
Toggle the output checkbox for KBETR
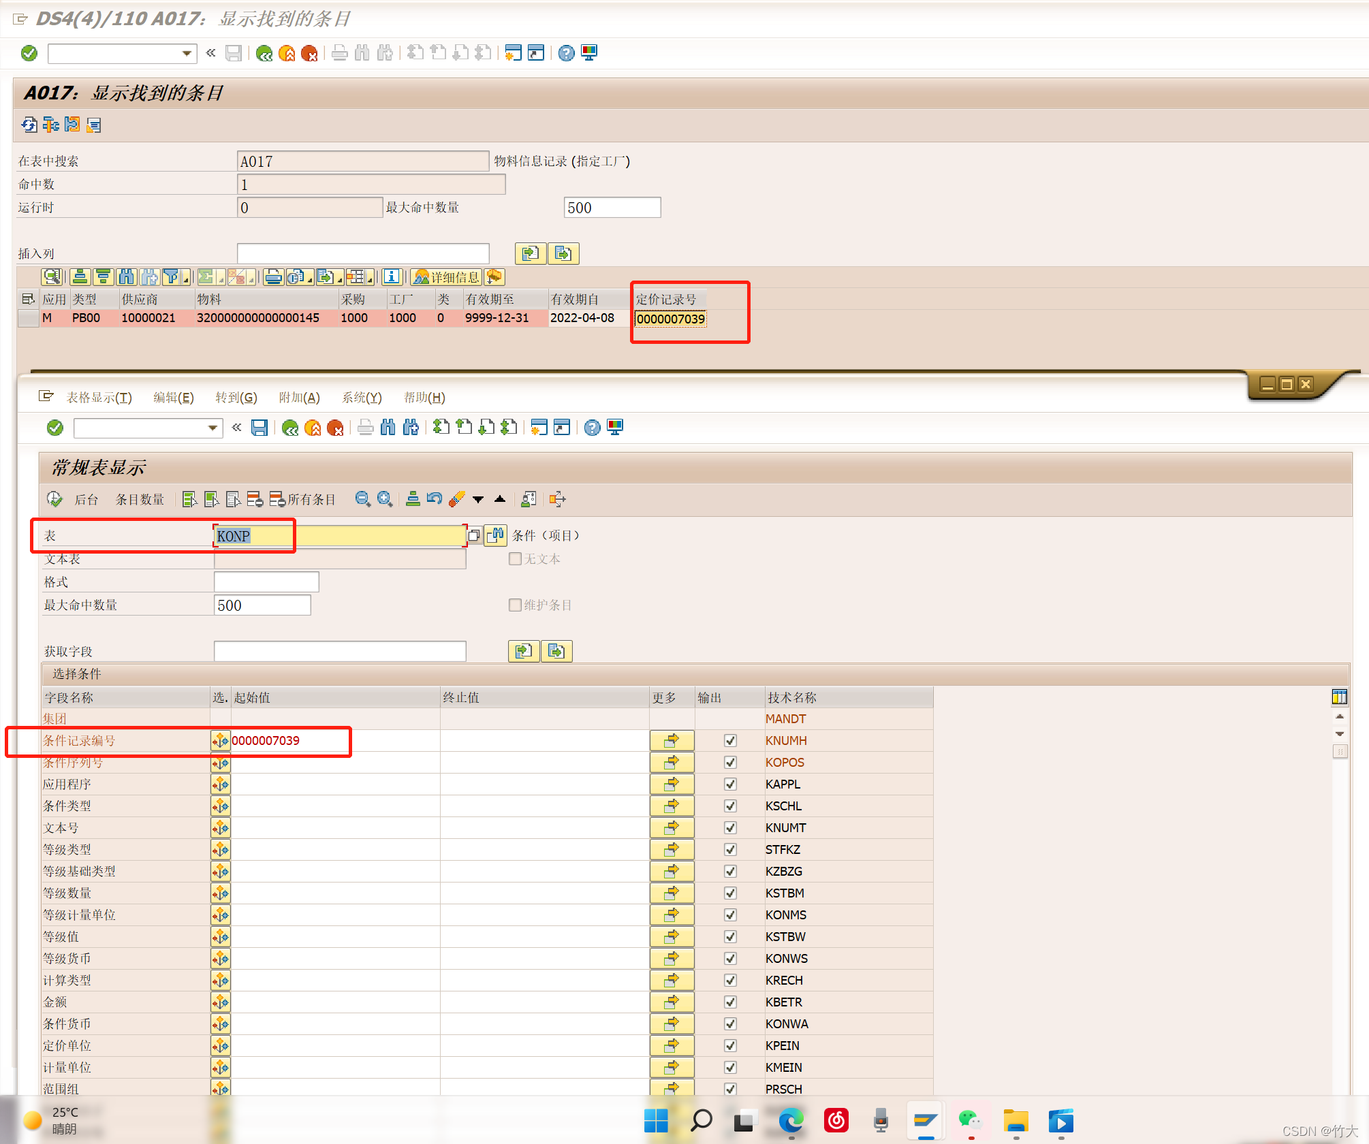coord(730,1002)
